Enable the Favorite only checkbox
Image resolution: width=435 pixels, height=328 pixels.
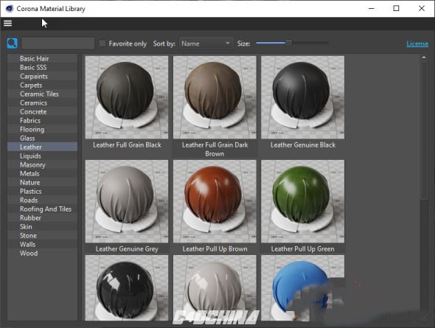pyautogui.click(x=102, y=43)
